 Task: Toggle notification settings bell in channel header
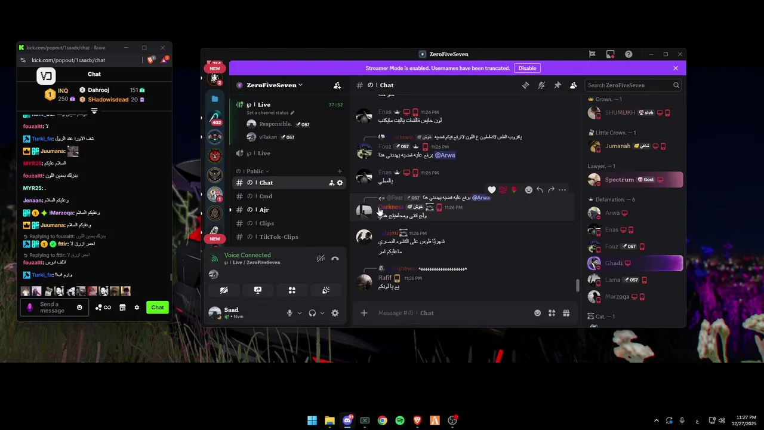tap(541, 85)
